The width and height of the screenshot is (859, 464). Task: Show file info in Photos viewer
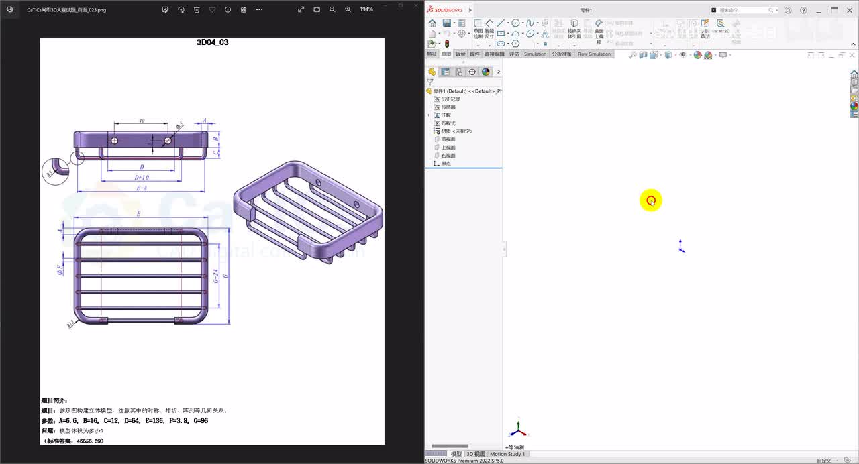228,9
